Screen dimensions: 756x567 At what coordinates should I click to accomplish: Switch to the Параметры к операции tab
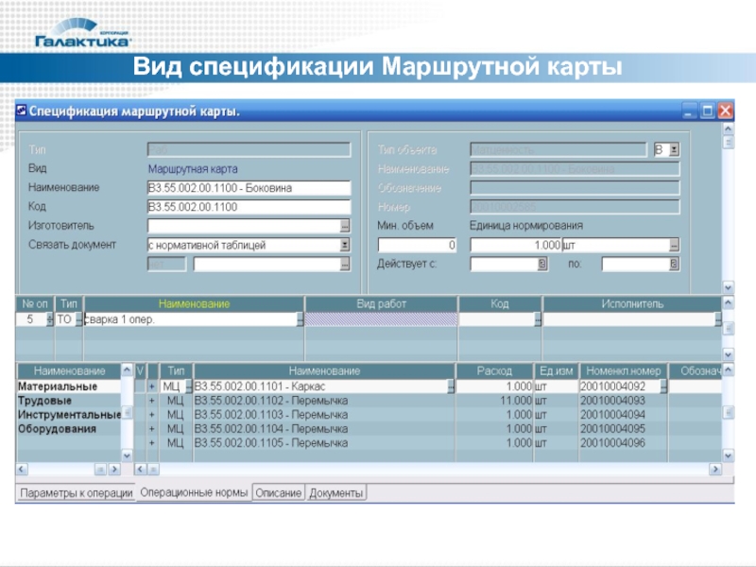(x=77, y=493)
